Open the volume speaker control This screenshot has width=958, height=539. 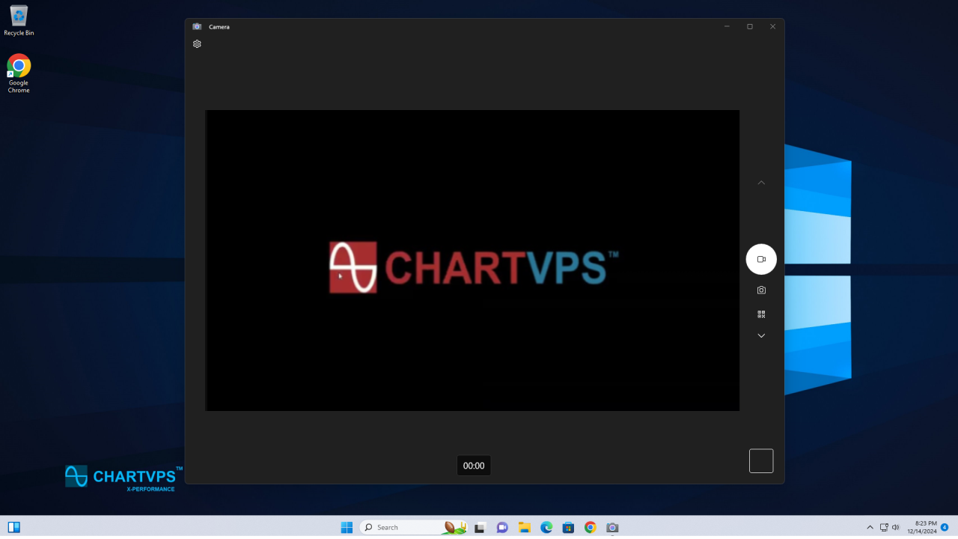click(896, 528)
